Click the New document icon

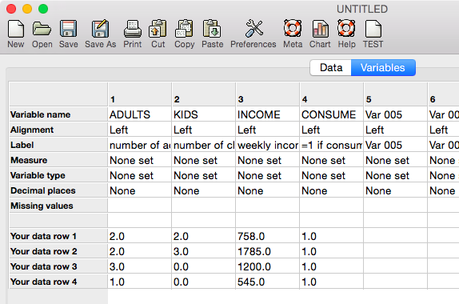point(16,29)
